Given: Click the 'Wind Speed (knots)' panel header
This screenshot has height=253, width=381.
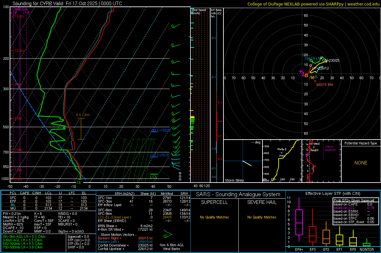Looking at the screenshot, I should click(198, 11).
